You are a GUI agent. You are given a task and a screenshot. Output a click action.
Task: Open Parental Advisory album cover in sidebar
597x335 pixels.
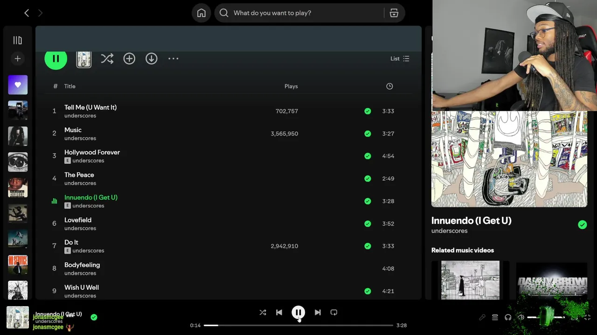coord(18,188)
